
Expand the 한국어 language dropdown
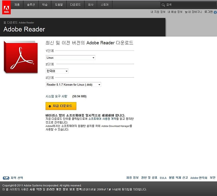[x=57, y=71]
